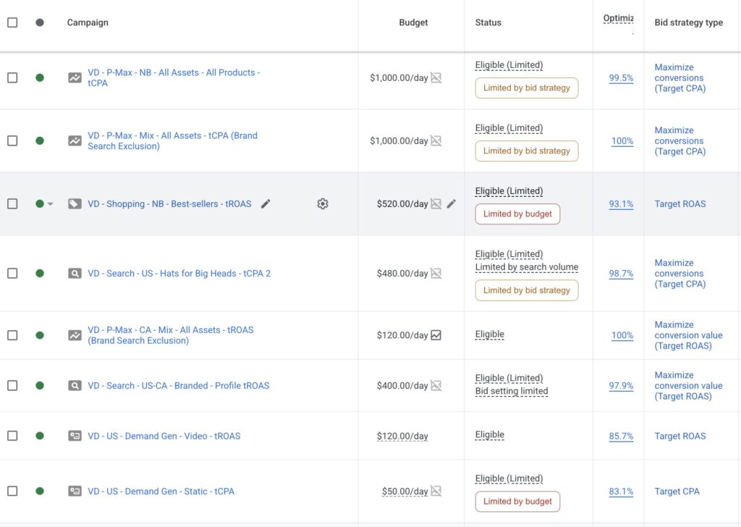
Task: Click the header status filter dot
Action: point(40,22)
